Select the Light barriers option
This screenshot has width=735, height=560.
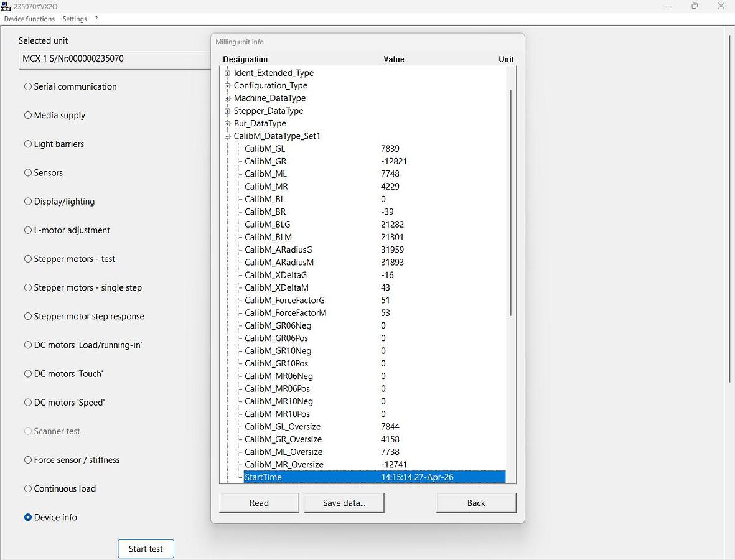pyautogui.click(x=28, y=144)
